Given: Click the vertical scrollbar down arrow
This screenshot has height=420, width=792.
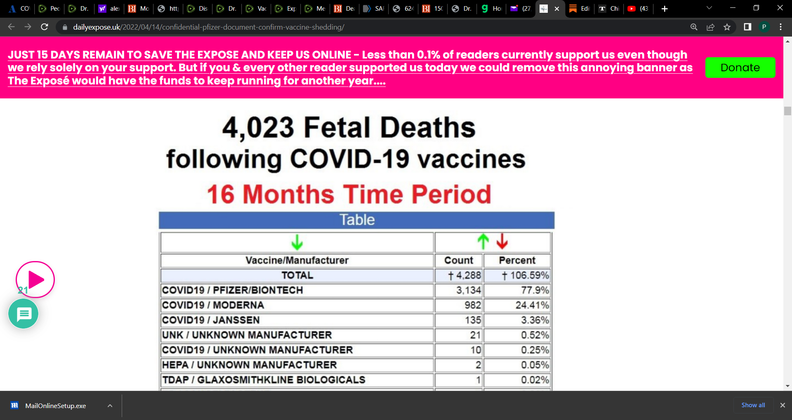Looking at the screenshot, I should click(x=787, y=386).
